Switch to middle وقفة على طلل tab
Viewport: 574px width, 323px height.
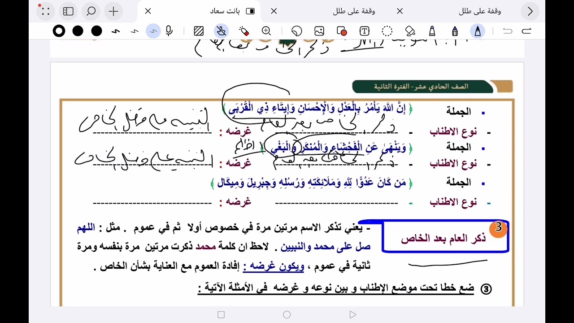tap(354, 11)
